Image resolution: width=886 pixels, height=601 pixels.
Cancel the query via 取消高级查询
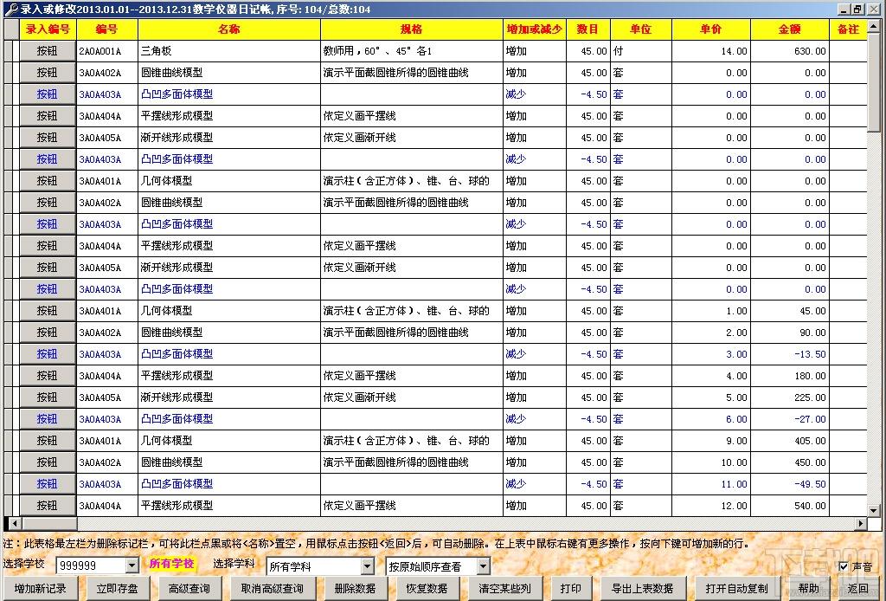[x=273, y=589]
